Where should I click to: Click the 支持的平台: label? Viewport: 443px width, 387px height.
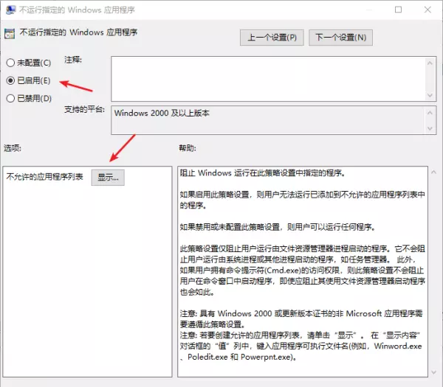[84, 109]
